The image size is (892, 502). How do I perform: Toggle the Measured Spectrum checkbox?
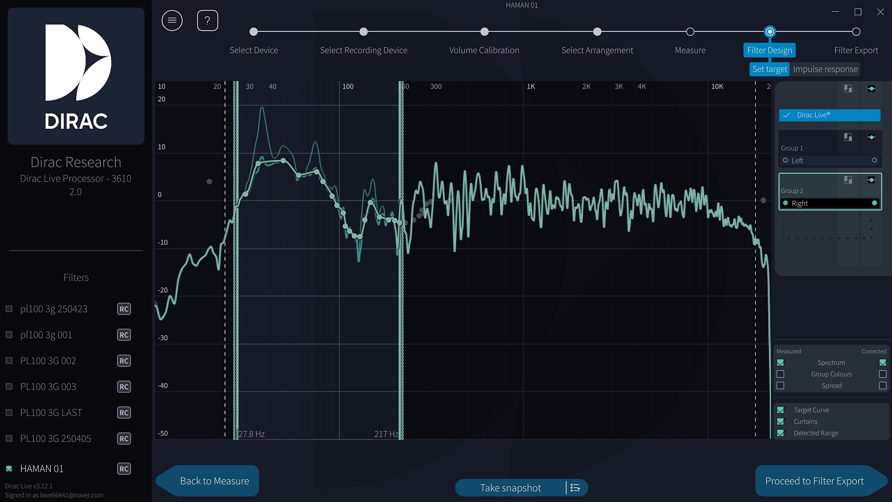[x=780, y=363]
